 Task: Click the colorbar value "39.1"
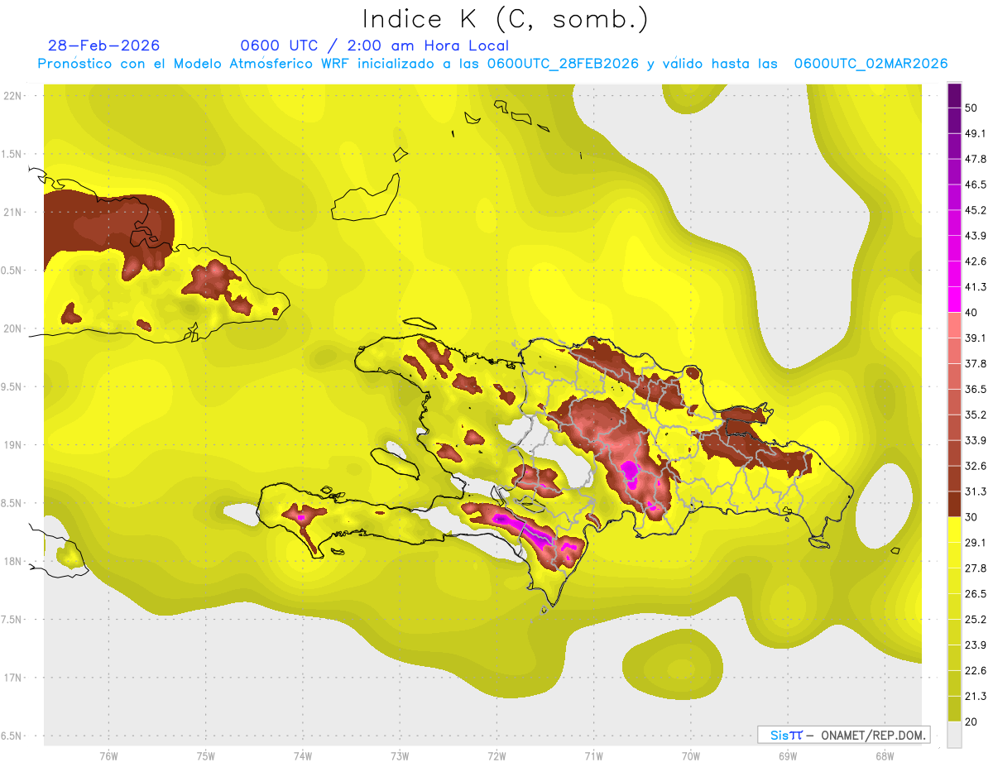click(976, 338)
